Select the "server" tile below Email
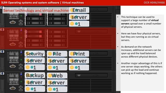166x93 pixels. (x=79, y=17)
